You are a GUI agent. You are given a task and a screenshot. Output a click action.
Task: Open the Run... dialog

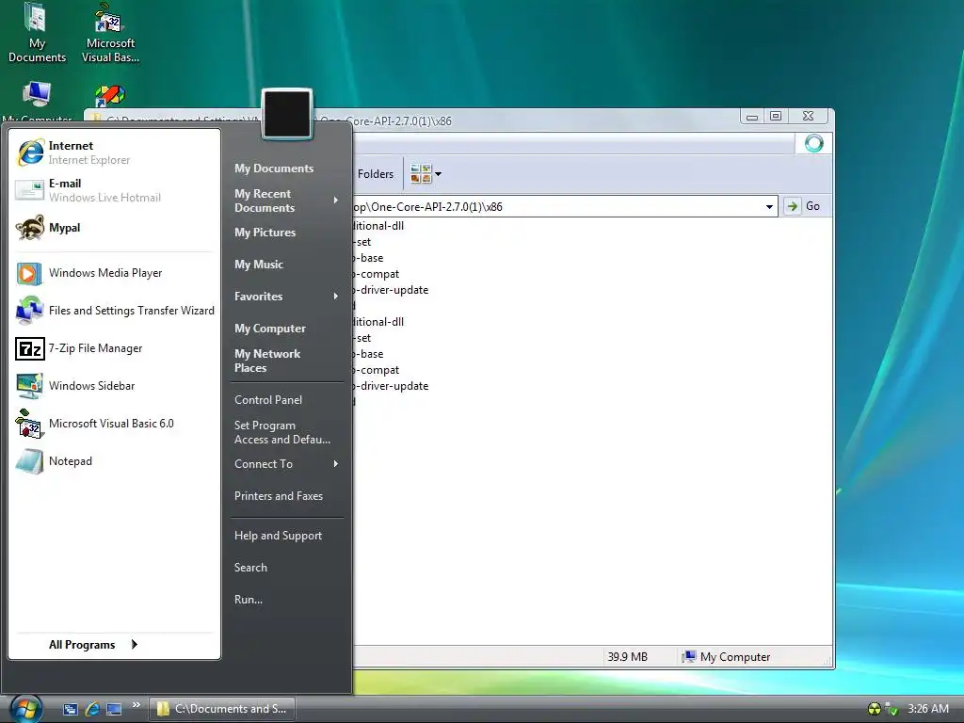249,600
